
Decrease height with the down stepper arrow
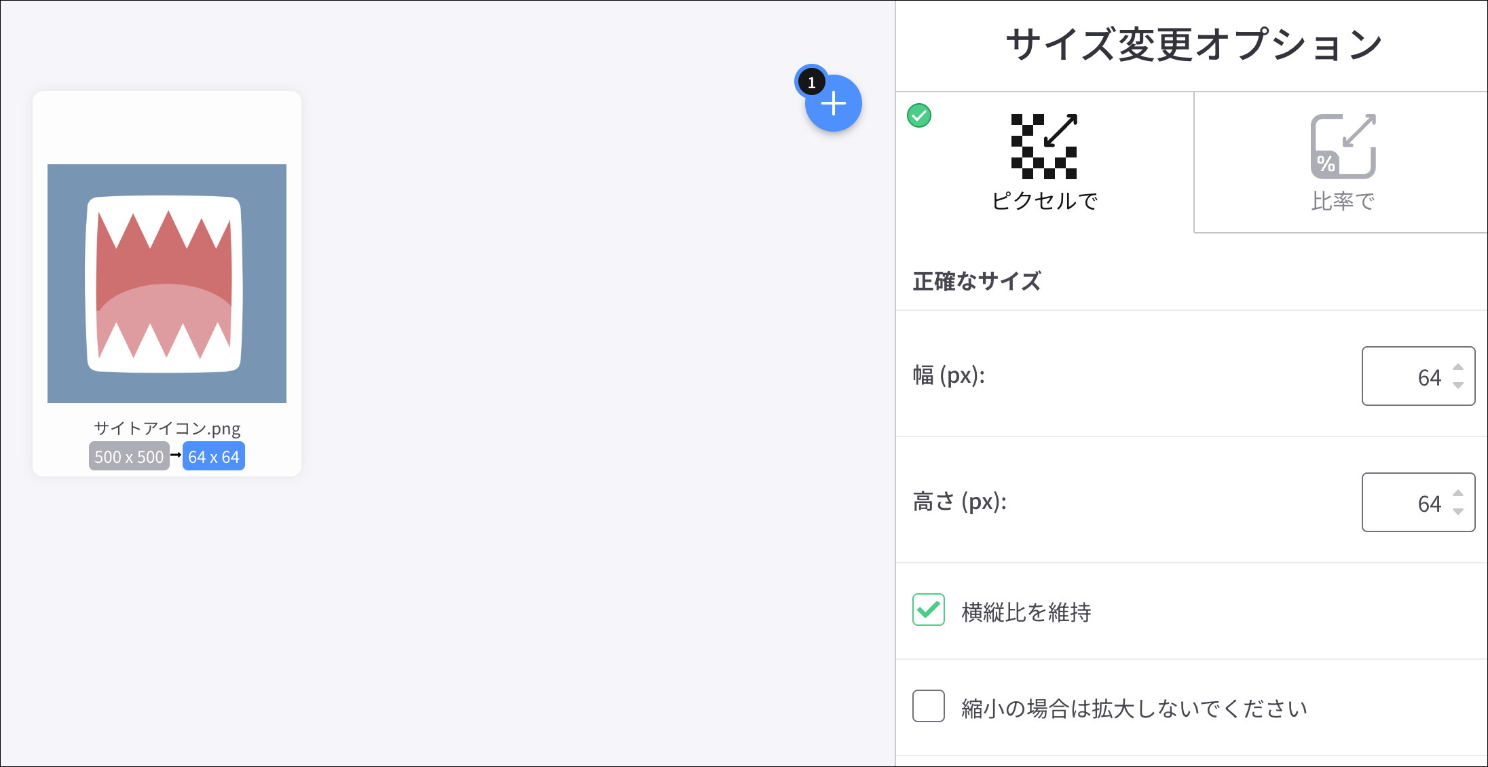click(1458, 512)
